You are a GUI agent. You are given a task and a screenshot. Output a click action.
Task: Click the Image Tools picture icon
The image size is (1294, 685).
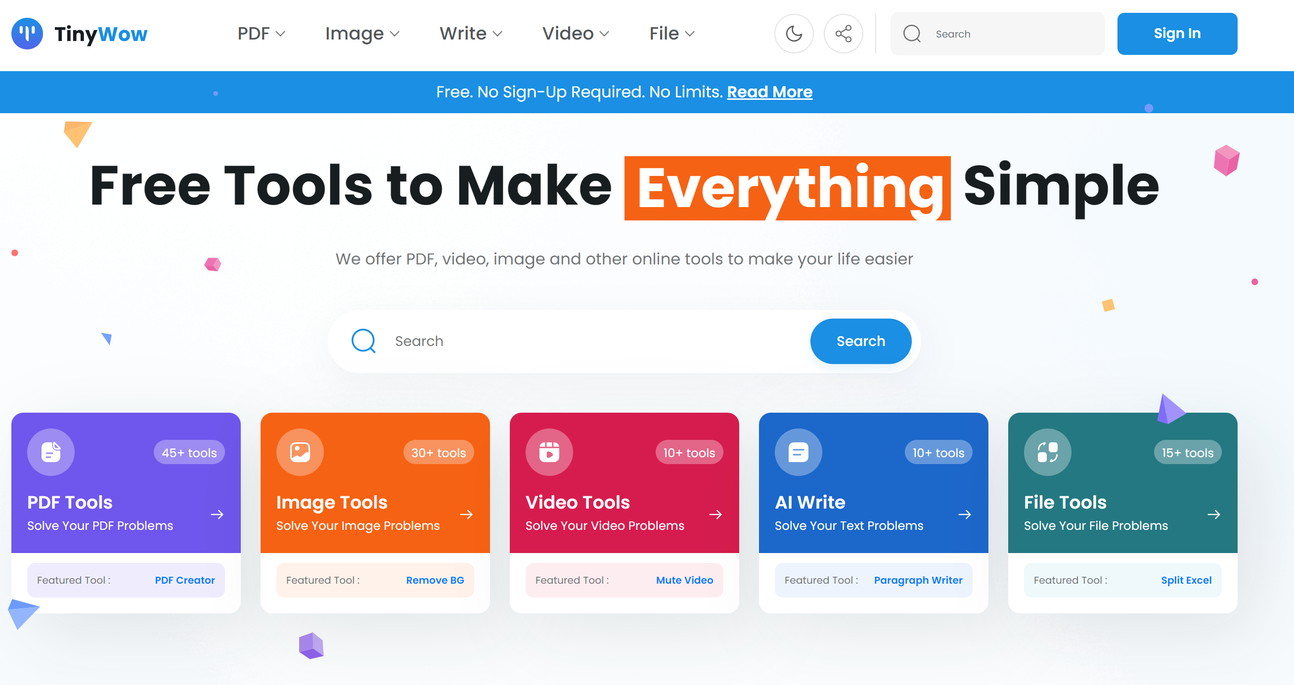[300, 452]
